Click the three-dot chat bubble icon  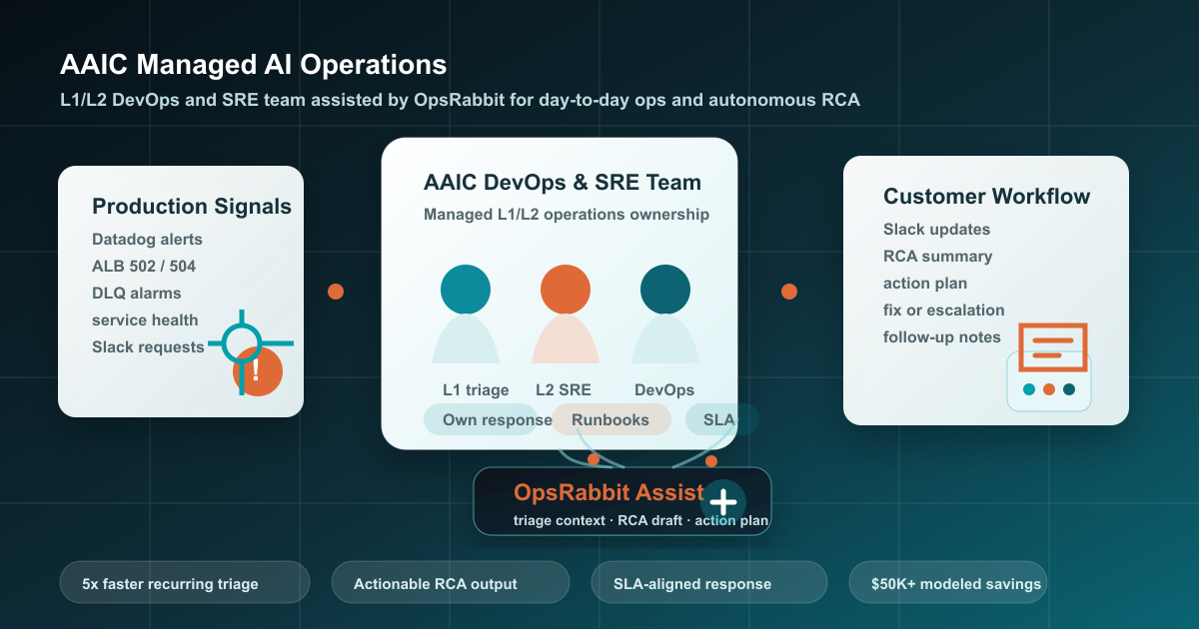(1049, 382)
